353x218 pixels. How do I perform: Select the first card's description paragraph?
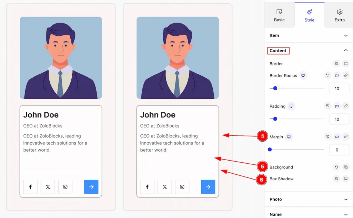point(55,143)
